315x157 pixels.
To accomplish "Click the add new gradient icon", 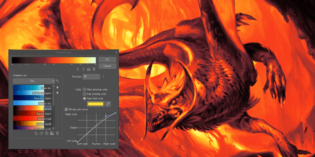I will [x=41, y=133].
